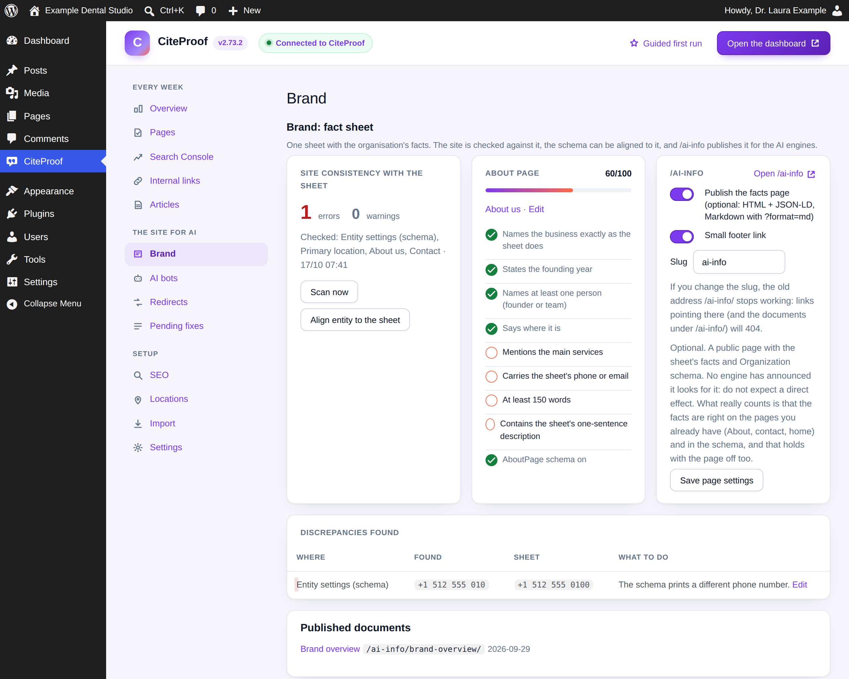Image resolution: width=849 pixels, height=679 pixels.
Task: Click the States the founding year checkmark
Action: coord(491,270)
